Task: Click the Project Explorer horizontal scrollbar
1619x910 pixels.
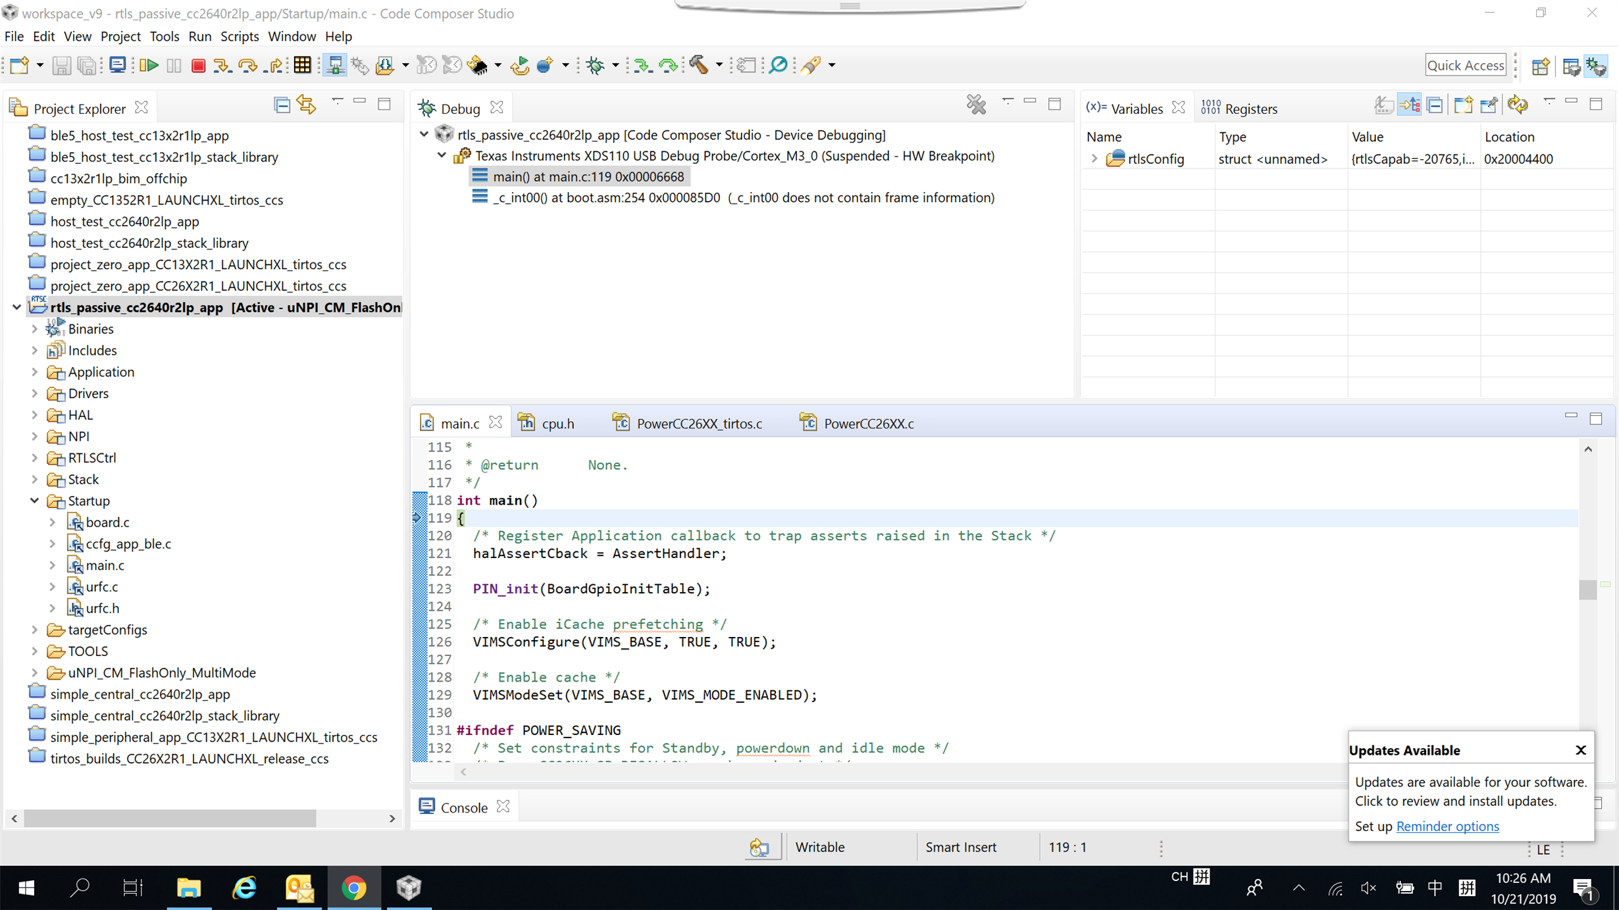Action: pyautogui.click(x=170, y=818)
